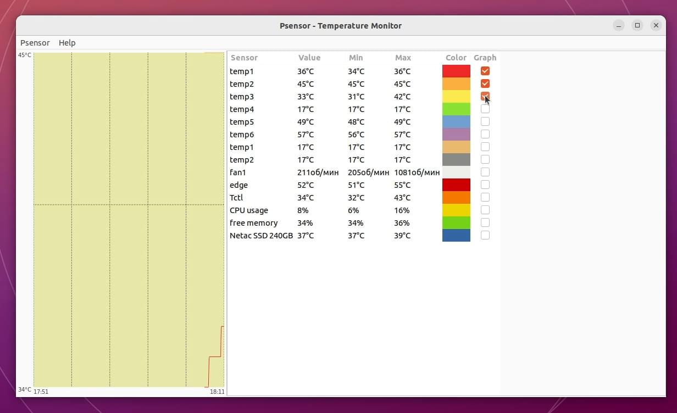
Task: Click the 42°C max of temp3
Action: [402, 97]
